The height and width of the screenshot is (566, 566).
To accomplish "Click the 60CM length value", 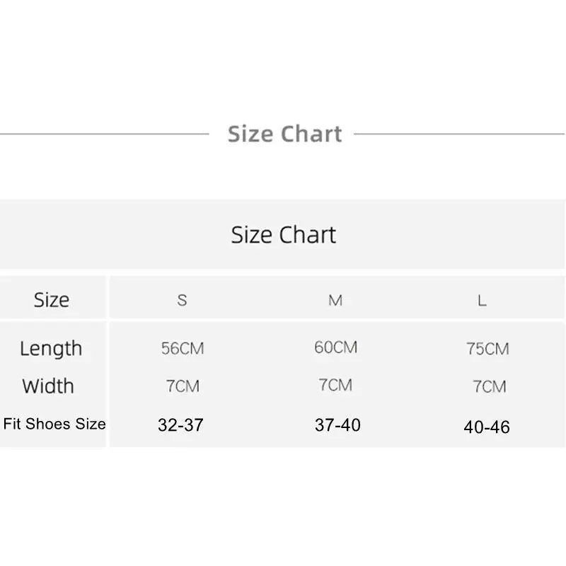I will pos(335,347).
